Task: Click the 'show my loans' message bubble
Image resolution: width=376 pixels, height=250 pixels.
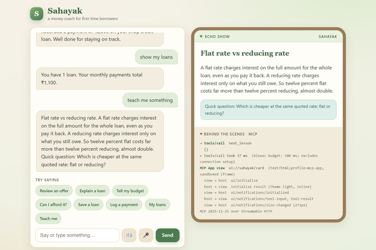Action: pos(156,57)
